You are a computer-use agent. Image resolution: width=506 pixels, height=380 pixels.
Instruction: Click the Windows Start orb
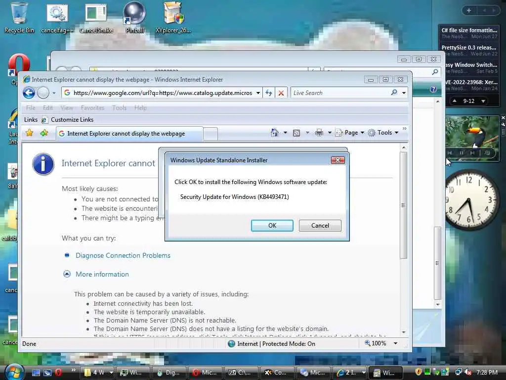click(x=14, y=372)
